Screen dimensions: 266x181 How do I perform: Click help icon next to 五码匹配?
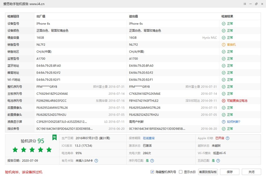tap(218, 161)
